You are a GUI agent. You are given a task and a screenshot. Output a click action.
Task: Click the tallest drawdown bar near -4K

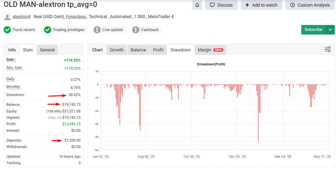click(258, 113)
